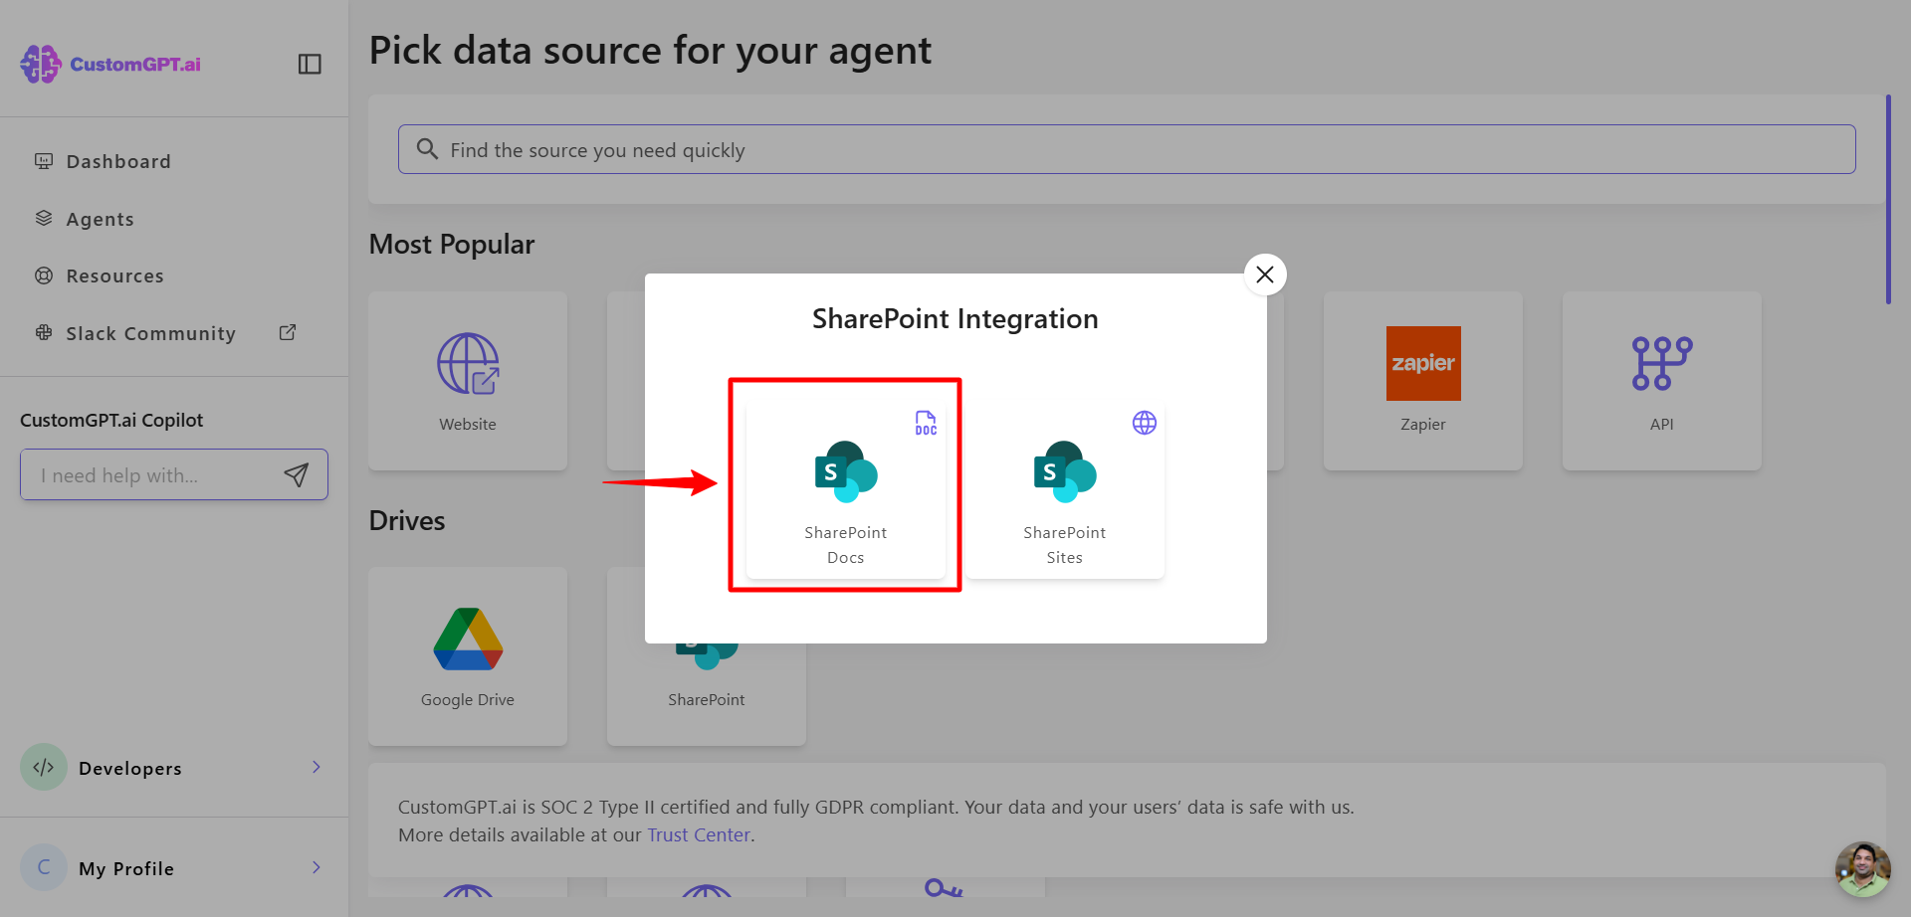
Task: Click the DOC file icon on SharePoint Docs
Action: (926, 423)
